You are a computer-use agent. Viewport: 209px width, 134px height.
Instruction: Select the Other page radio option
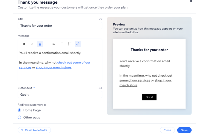[19, 117]
